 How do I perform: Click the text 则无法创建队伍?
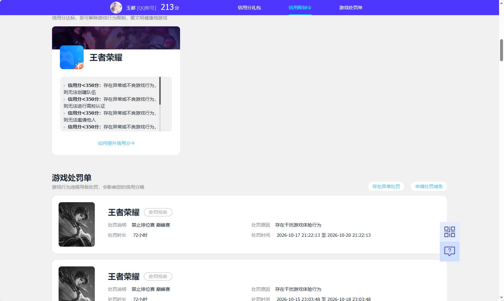click(80, 92)
